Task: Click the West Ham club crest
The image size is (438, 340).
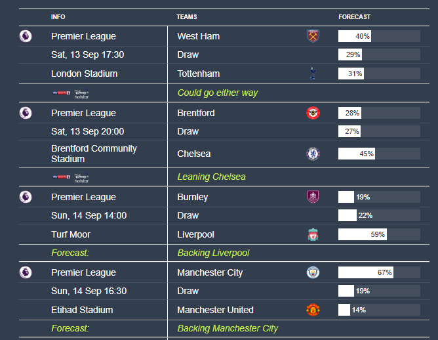Action: [x=313, y=36]
